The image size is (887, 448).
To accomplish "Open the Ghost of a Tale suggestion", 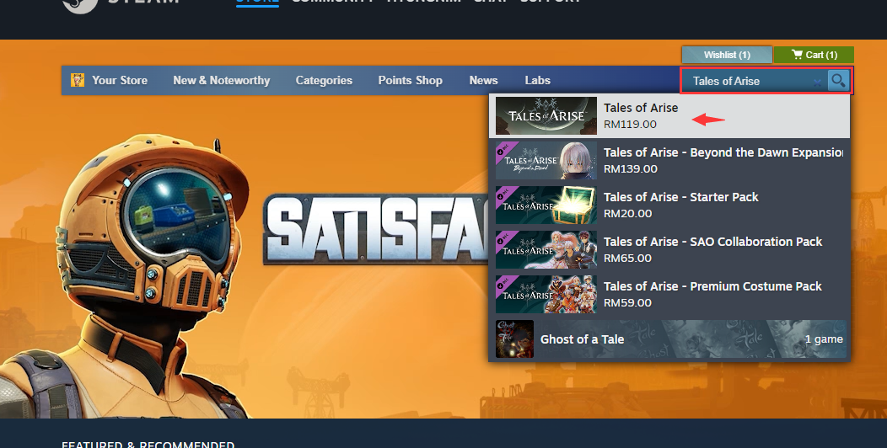I will tap(669, 339).
